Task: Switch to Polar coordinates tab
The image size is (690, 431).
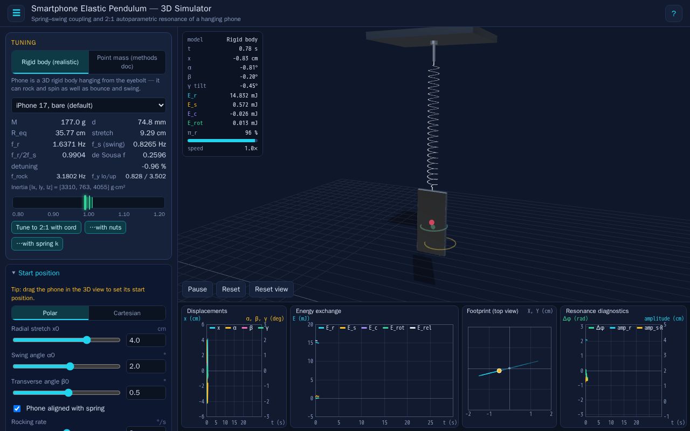Action: coord(50,313)
